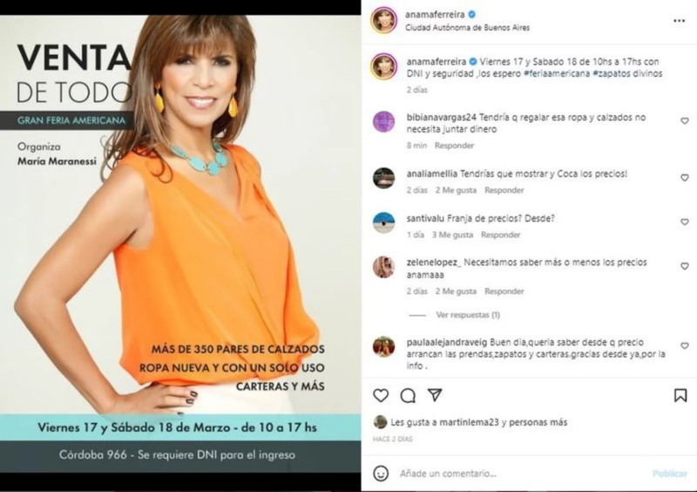Image resolution: width=697 pixels, height=492 pixels.
Task: Share the post via paper plane icon
Action: point(435,395)
